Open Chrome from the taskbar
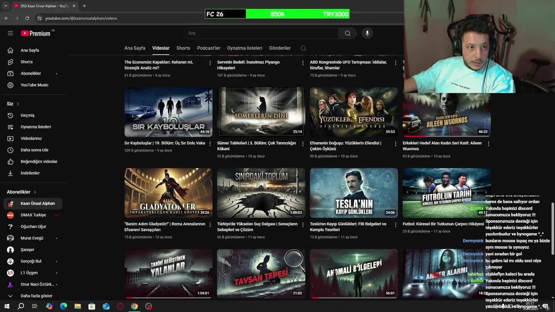 pos(134,306)
